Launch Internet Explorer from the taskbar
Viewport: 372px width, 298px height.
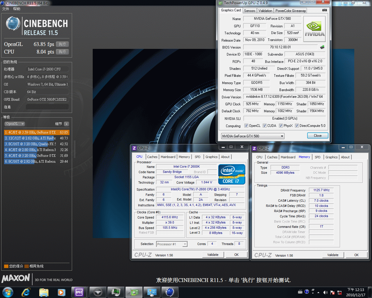pyautogui.click(x=26, y=292)
